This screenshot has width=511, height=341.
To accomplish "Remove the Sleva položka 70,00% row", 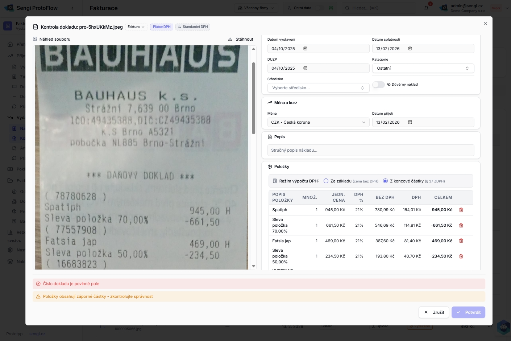I will [461, 225].
